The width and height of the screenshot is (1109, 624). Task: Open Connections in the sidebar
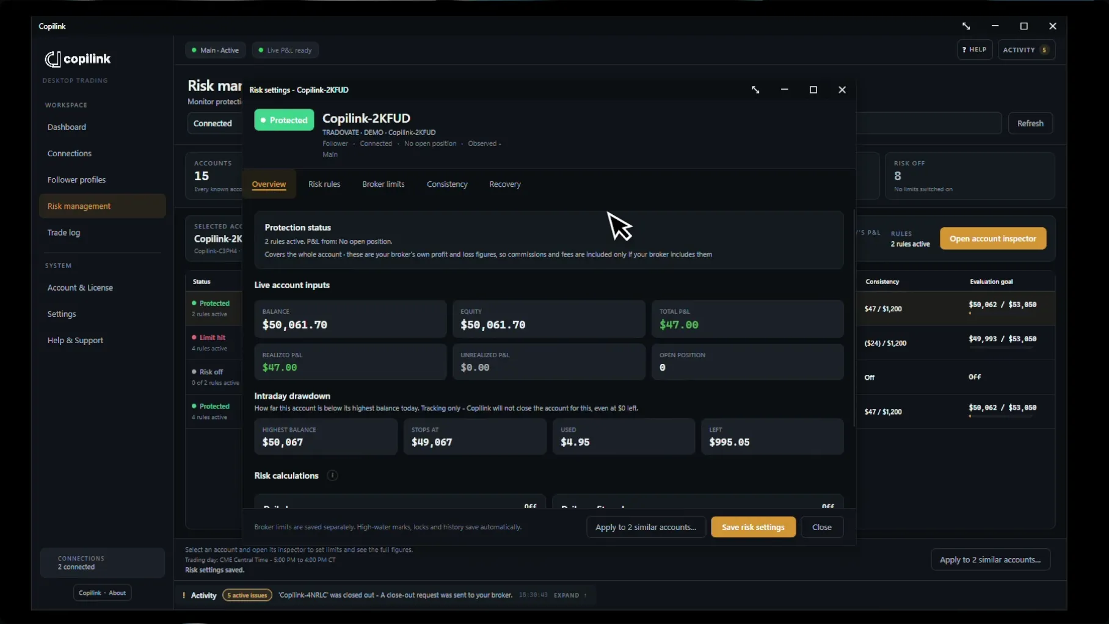[x=103, y=153]
